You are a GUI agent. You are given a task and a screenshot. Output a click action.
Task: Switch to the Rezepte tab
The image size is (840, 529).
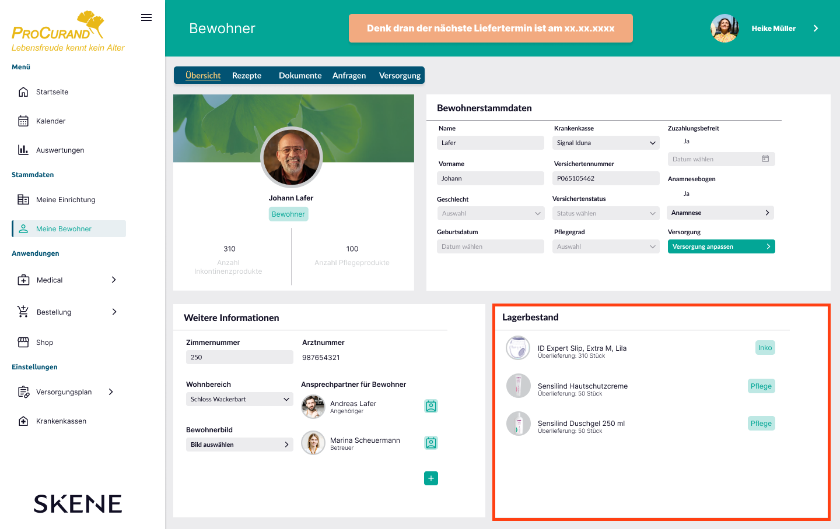247,76
